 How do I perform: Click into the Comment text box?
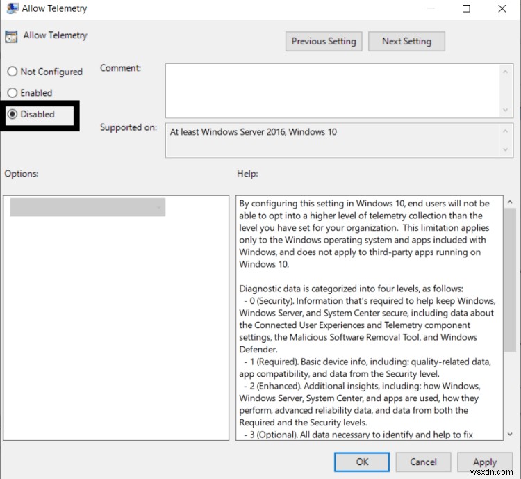(x=332, y=90)
